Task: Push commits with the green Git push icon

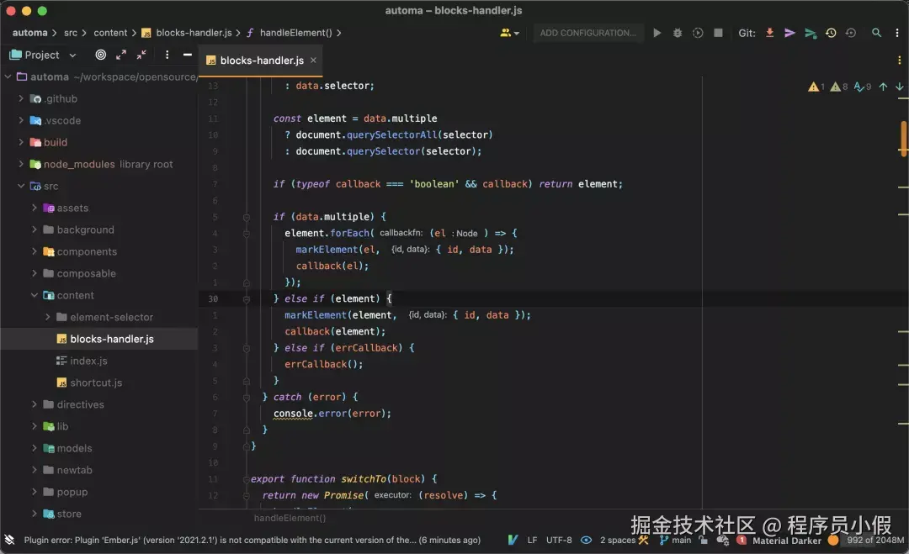Action: click(x=811, y=33)
